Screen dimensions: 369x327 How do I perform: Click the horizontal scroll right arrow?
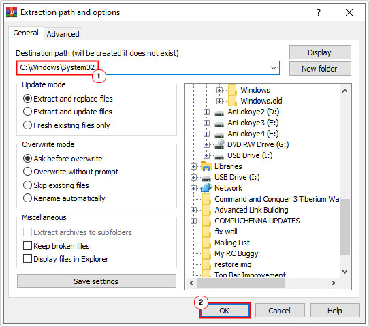coord(334,283)
